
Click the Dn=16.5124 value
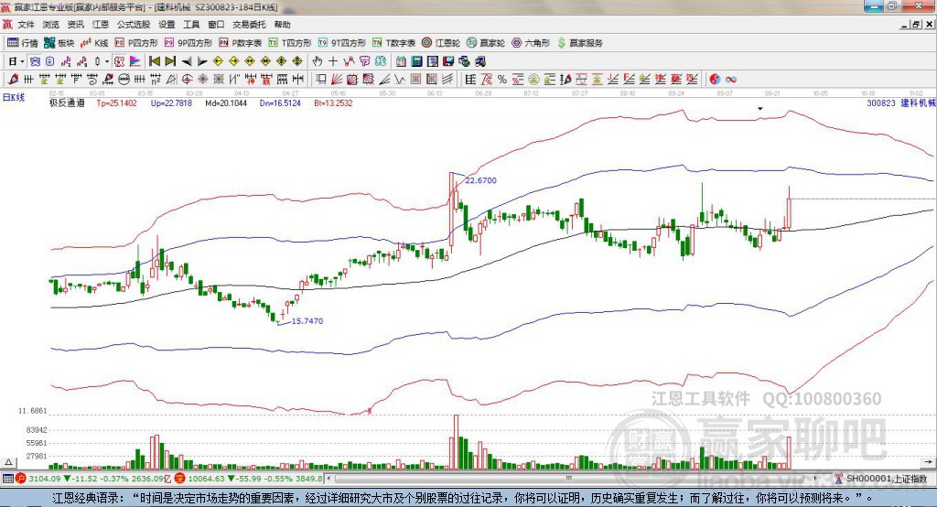(280, 102)
